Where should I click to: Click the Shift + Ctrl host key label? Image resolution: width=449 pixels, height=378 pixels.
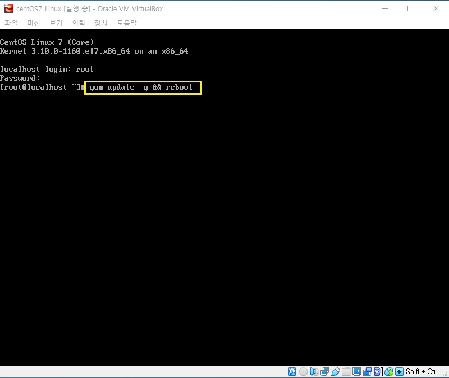(421, 371)
